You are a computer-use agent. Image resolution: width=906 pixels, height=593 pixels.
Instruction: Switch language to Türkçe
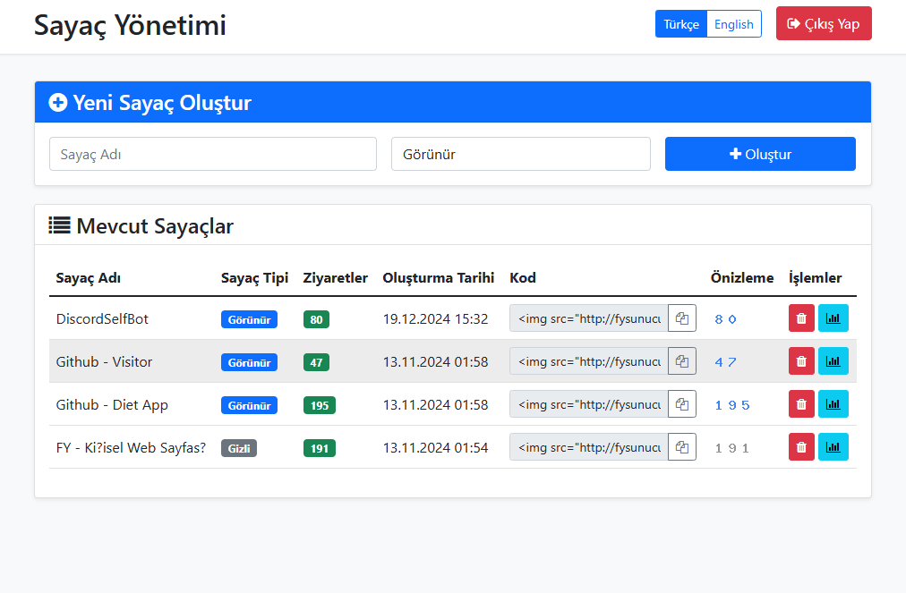pyautogui.click(x=681, y=24)
